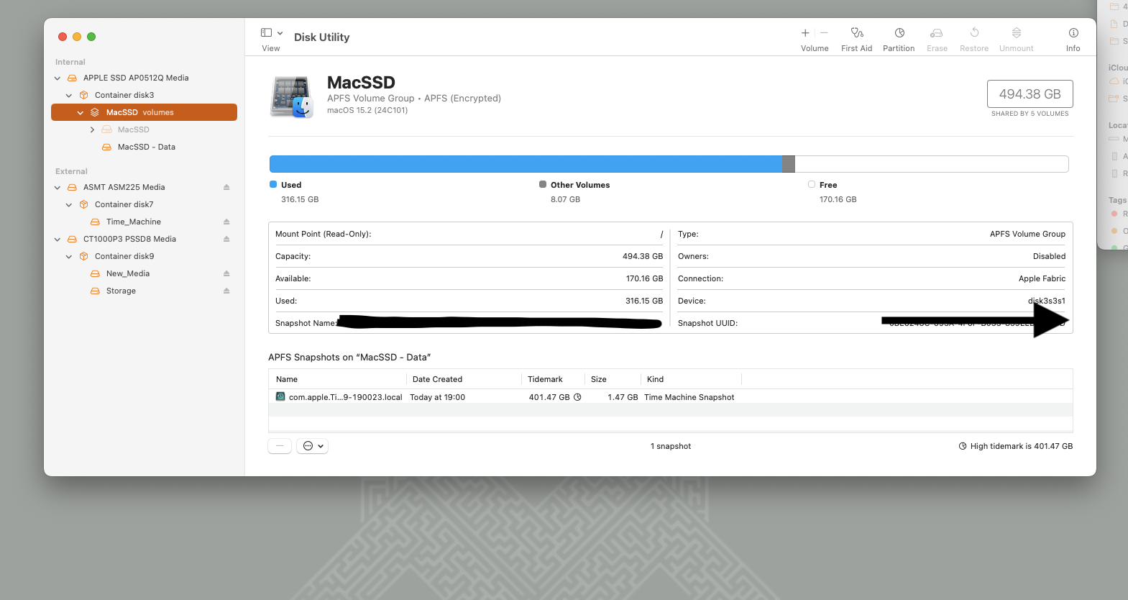Sort snapshots by Tidemark column

point(553,379)
